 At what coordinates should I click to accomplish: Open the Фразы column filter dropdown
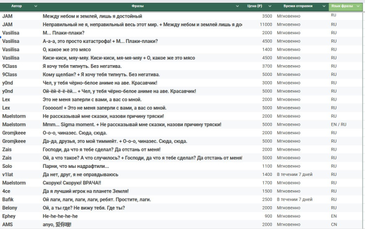coord(237,6)
